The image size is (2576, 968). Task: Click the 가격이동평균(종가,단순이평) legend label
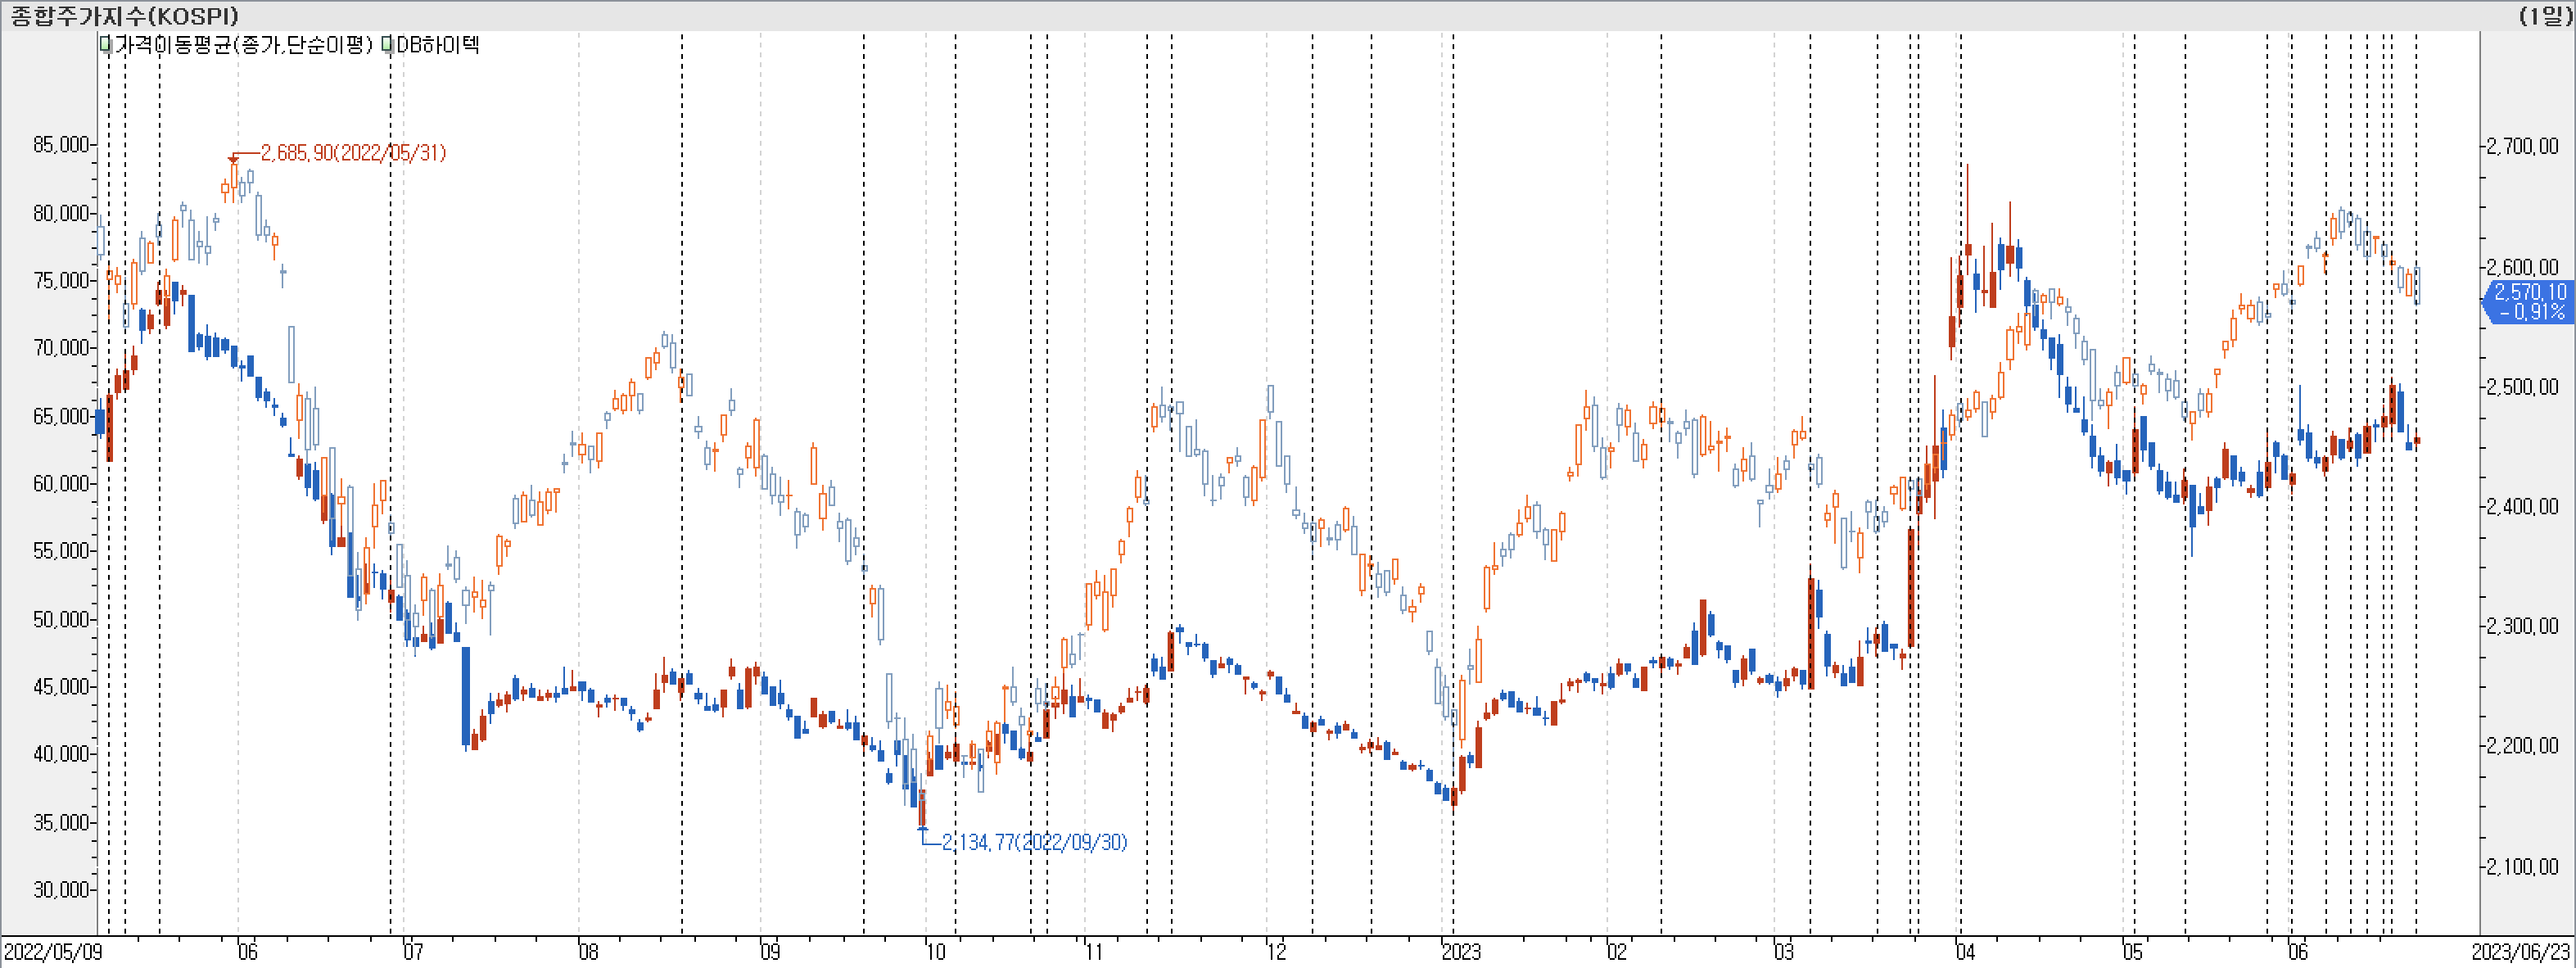click(x=243, y=45)
